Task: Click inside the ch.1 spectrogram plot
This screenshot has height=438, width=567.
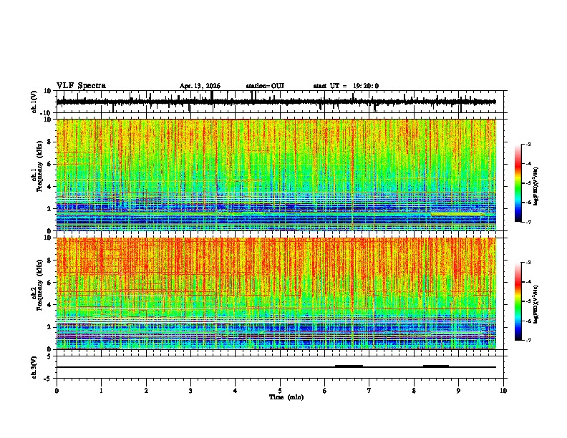Action: (x=276, y=175)
